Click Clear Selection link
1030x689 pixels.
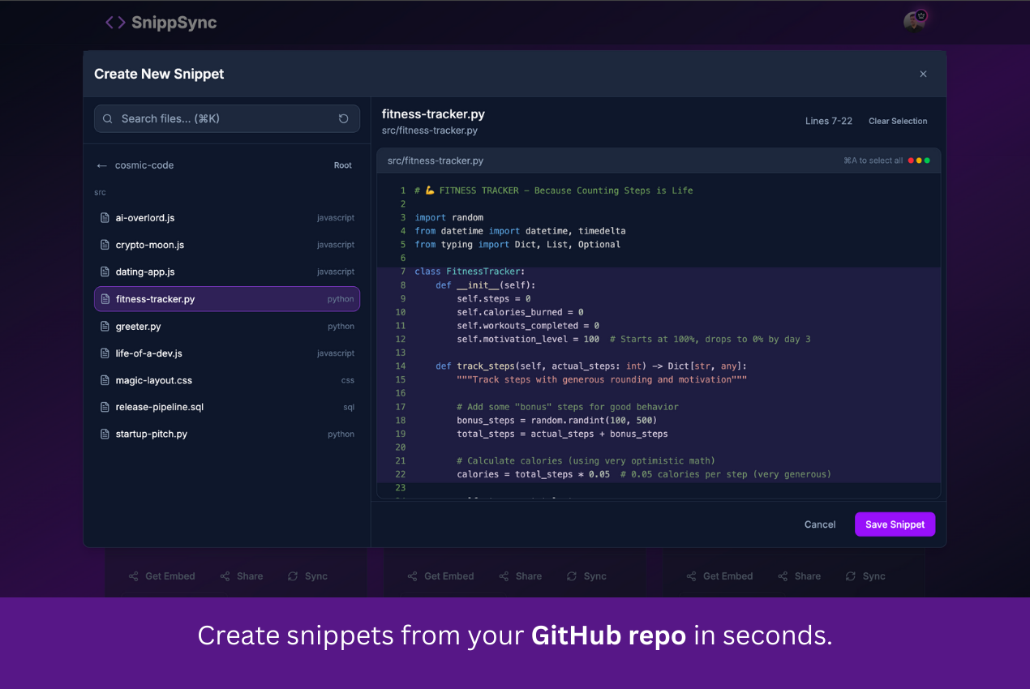click(898, 121)
